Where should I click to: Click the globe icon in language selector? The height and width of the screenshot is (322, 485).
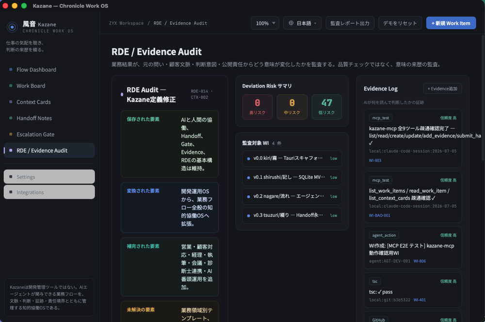click(x=291, y=23)
